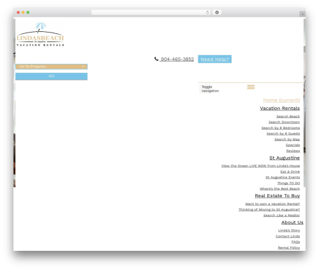319x270 pixels.
Task: Open the Eat & Drink link
Action: [x=290, y=172]
